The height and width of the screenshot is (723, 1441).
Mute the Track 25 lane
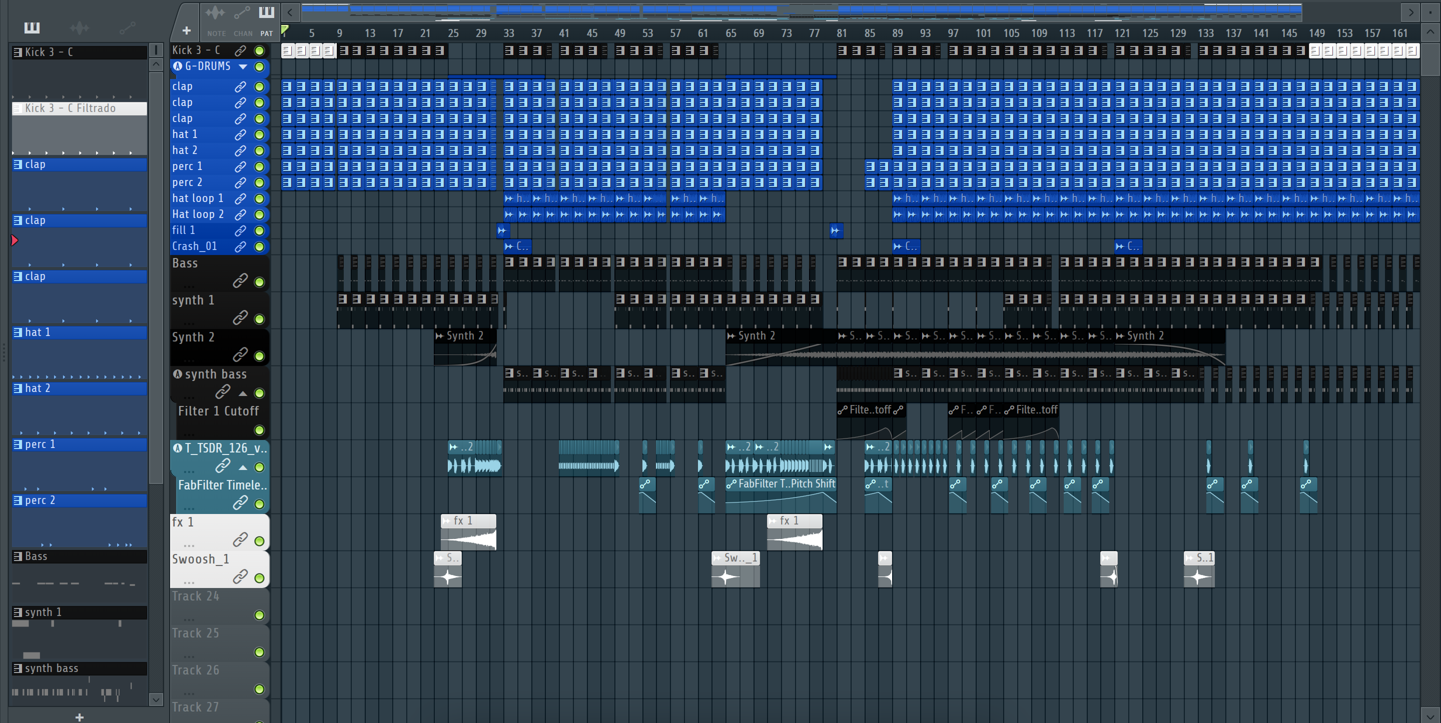259,652
